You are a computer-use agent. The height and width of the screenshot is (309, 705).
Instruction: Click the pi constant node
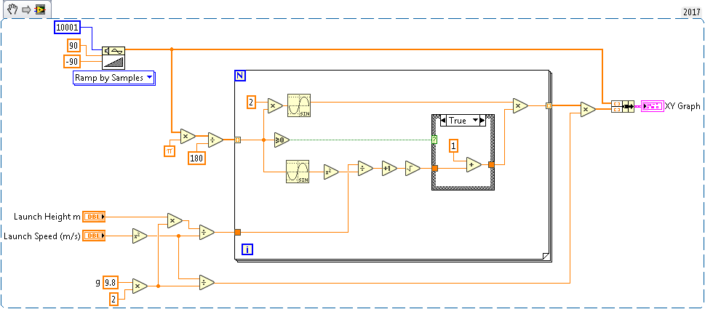169,151
